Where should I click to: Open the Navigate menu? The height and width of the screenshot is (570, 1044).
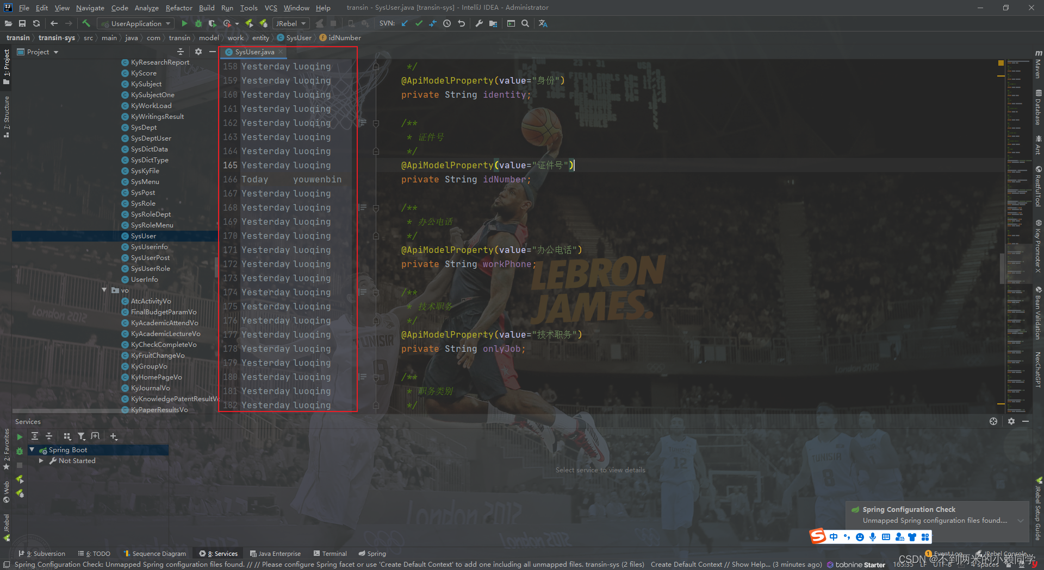(x=90, y=8)
